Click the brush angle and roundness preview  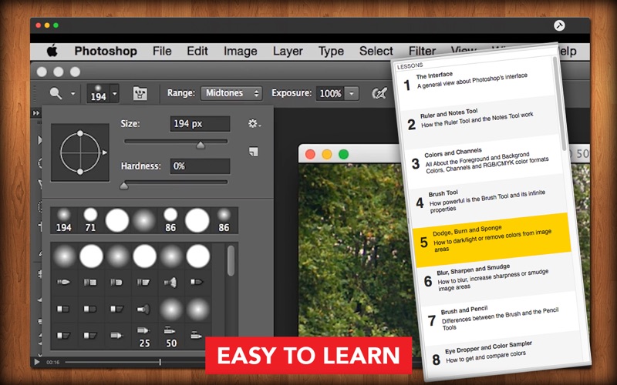(x=80, y=152)
